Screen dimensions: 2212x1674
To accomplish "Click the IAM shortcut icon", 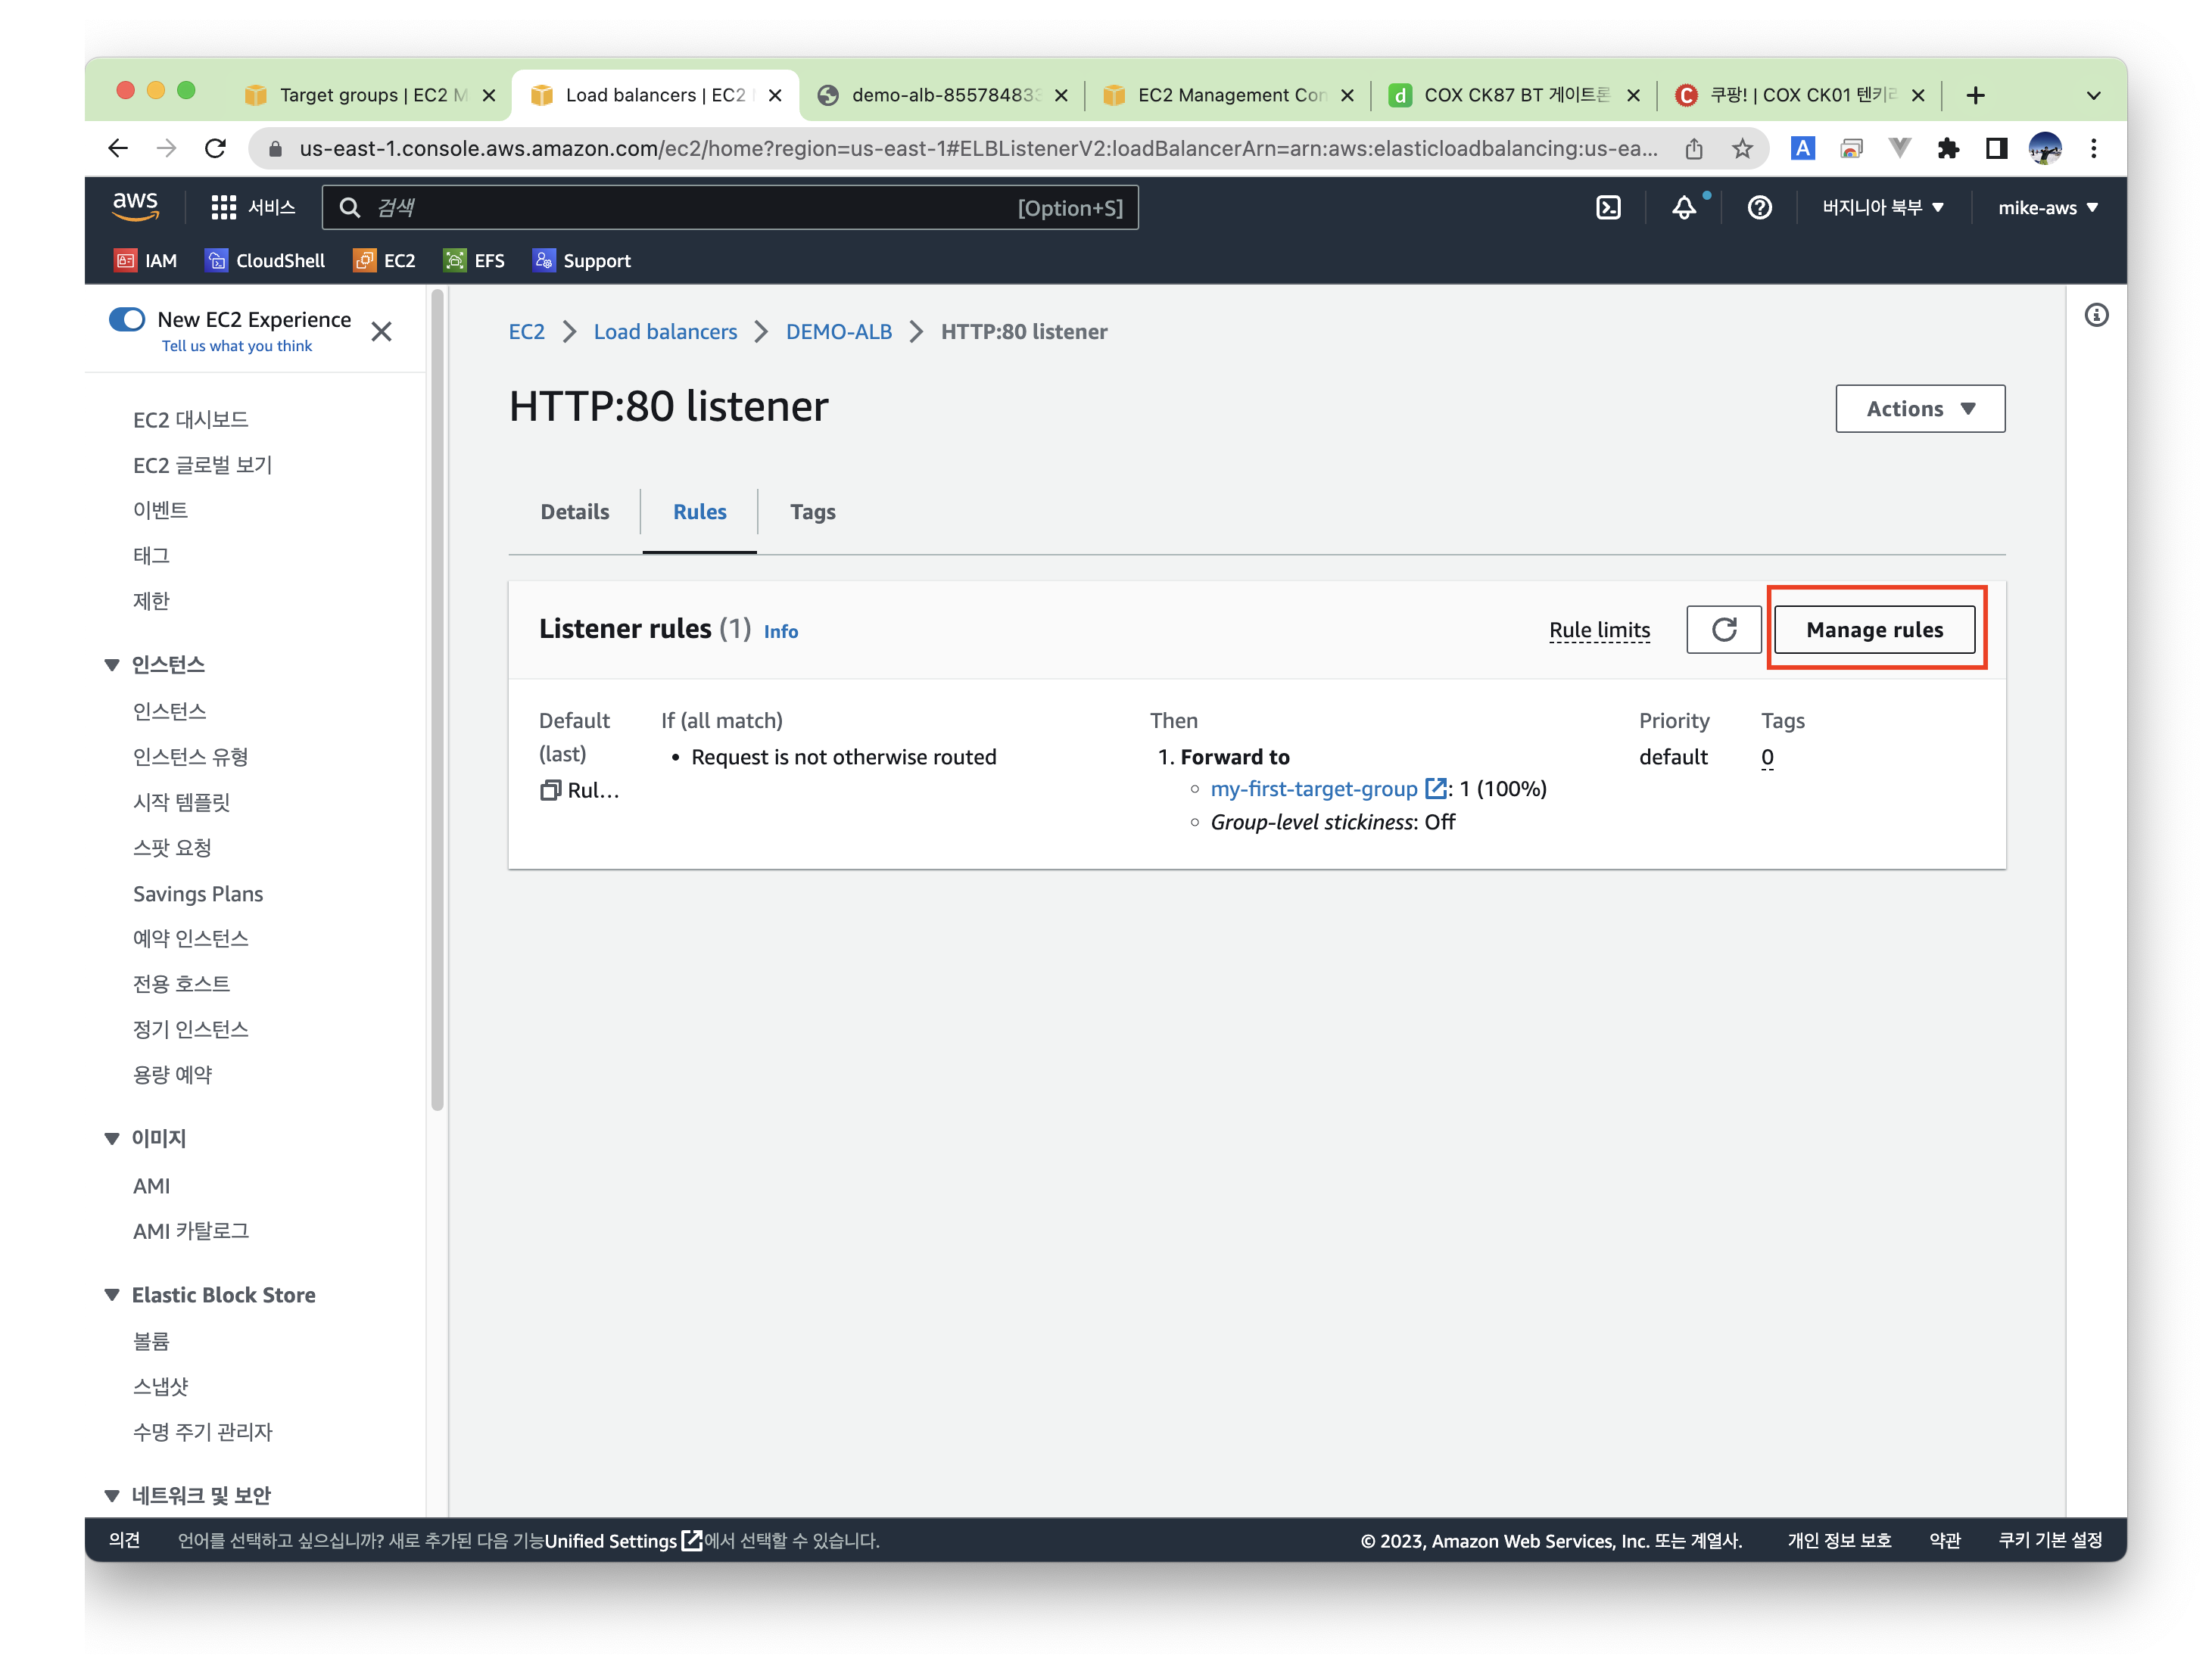I will [125, 261].
